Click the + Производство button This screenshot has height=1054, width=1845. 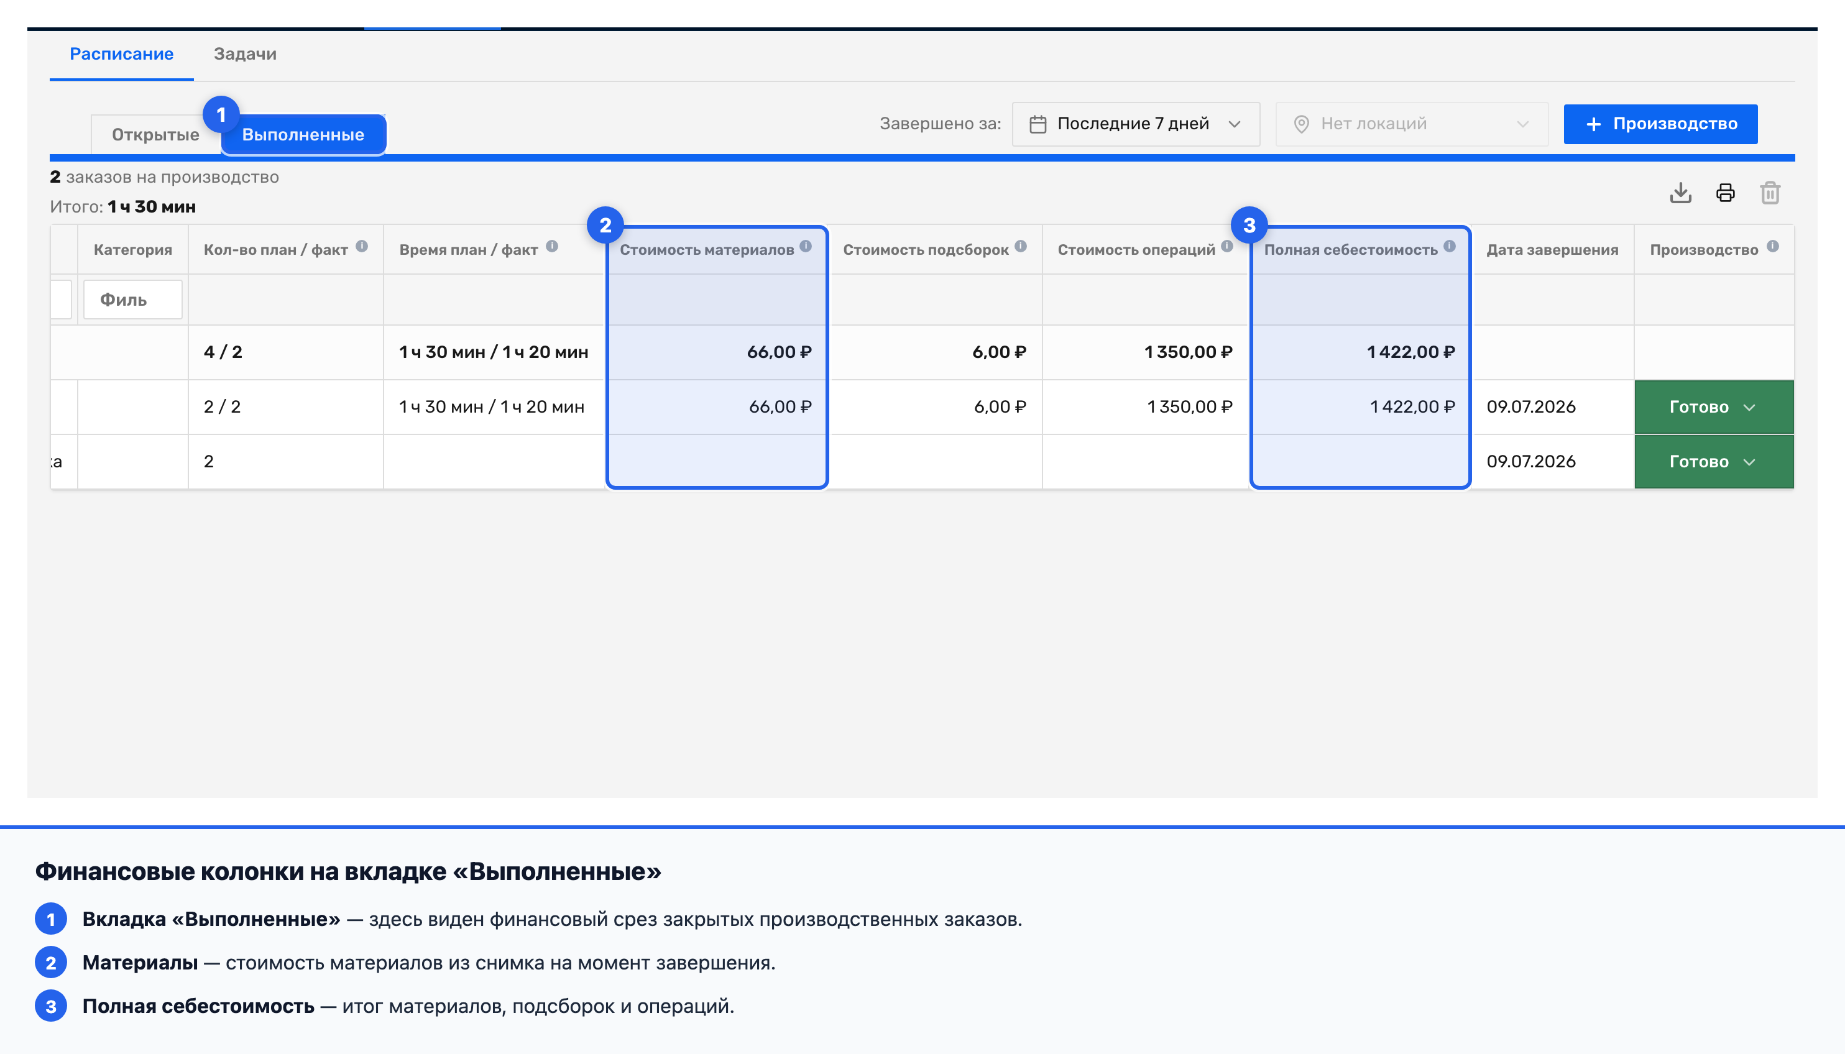(x=1660, y=124)
